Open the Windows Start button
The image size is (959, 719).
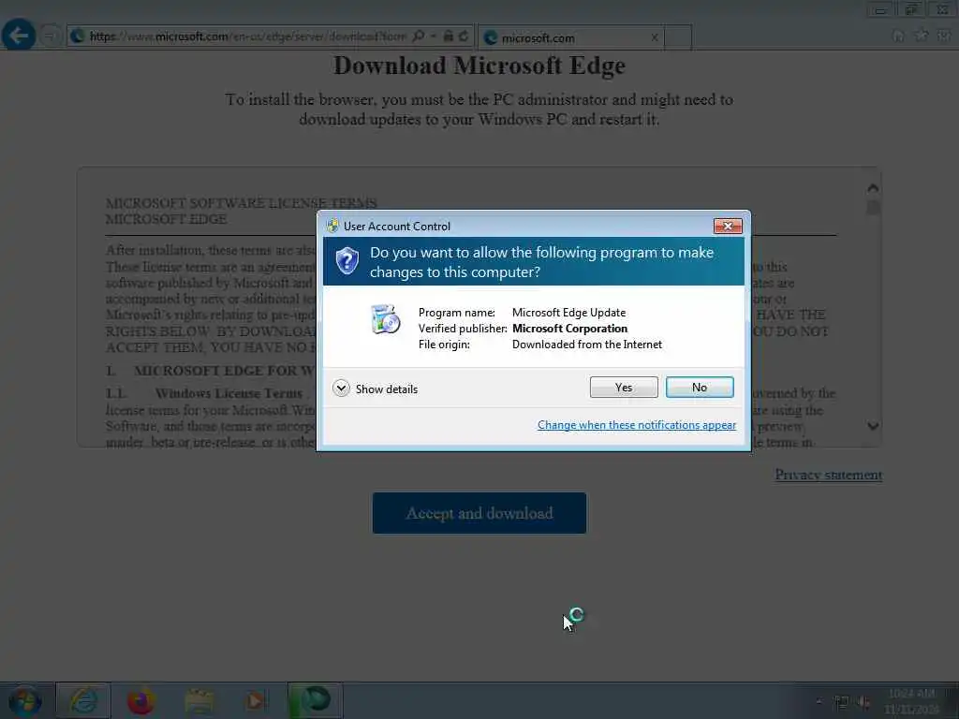[25, 700]
